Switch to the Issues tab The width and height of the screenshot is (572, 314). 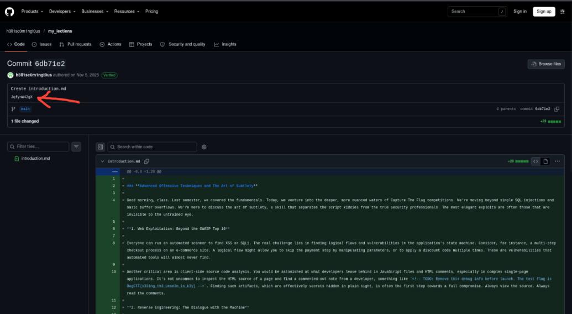(41, 44)
